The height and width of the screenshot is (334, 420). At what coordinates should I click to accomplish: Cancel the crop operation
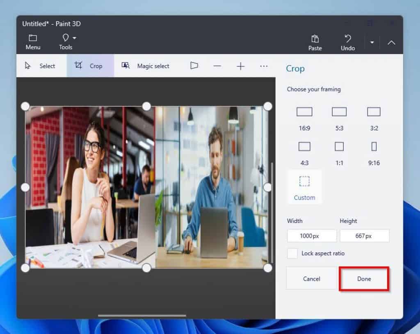312,279
